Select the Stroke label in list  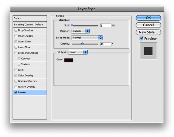(x=22, y=92)
